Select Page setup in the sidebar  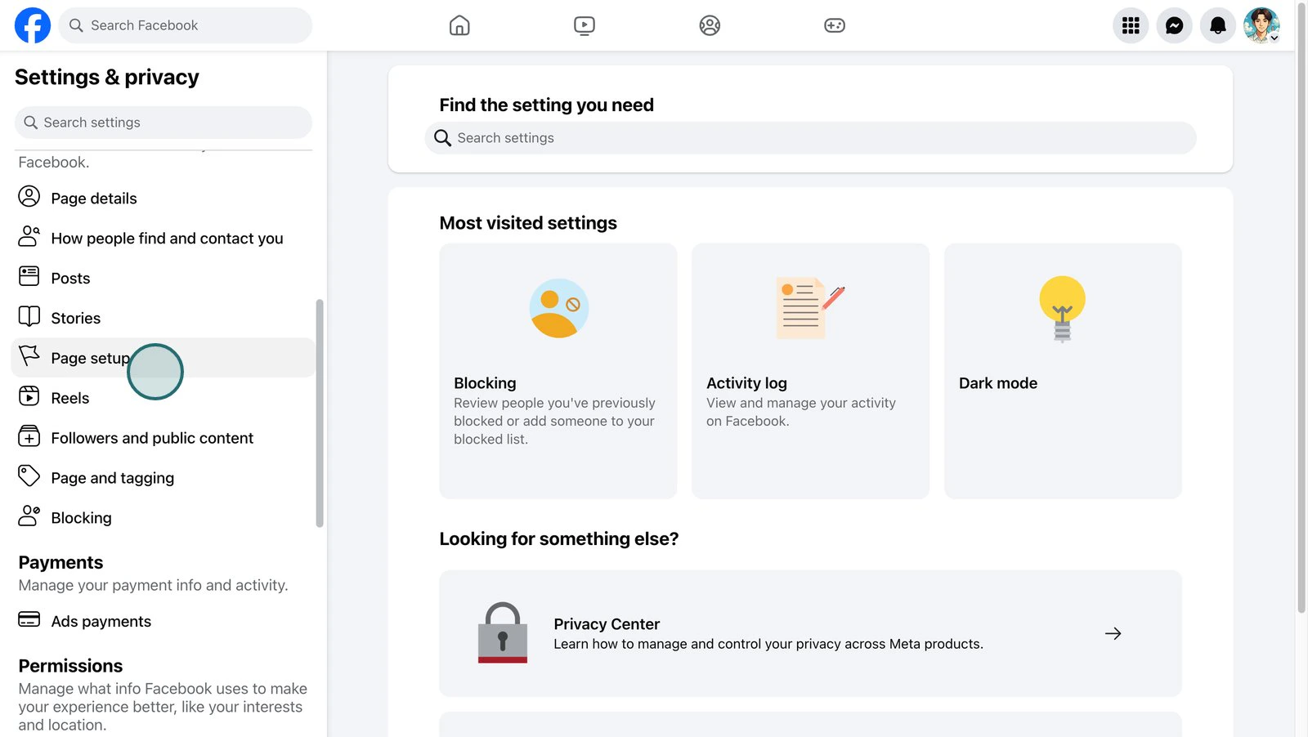click(163, 358)
